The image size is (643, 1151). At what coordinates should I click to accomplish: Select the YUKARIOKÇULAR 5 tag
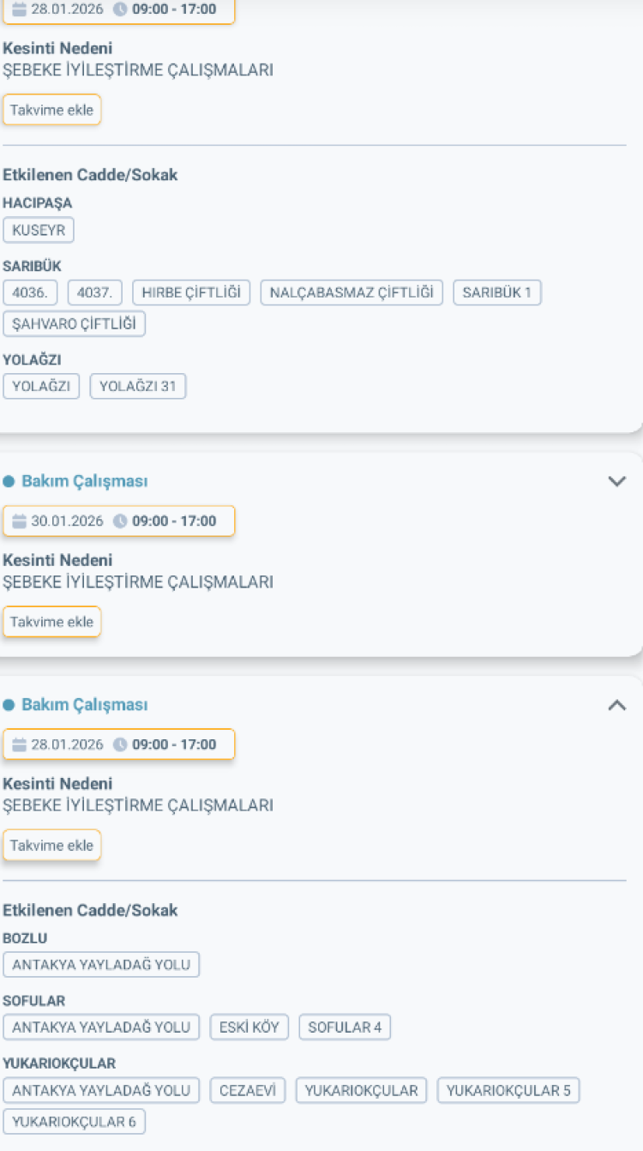click(x=508, y=1090)
